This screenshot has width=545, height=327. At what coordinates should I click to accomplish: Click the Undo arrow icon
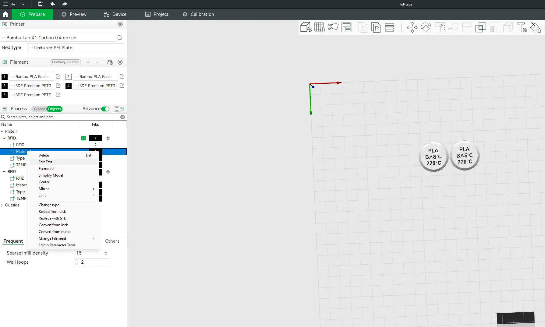[52, 4]
